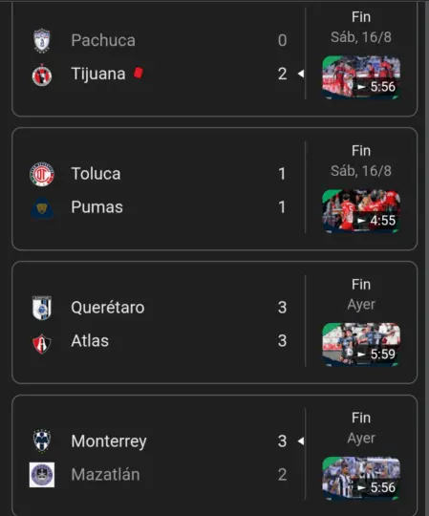Open the Querétaro team name link
Screen dimensions: 429x516
(x=108, y=308)
